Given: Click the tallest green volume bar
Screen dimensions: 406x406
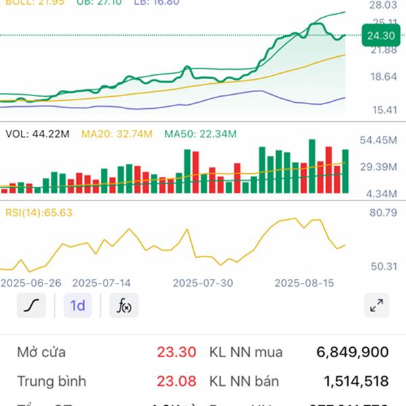Looking at the screenshot, I should point(312,166).
